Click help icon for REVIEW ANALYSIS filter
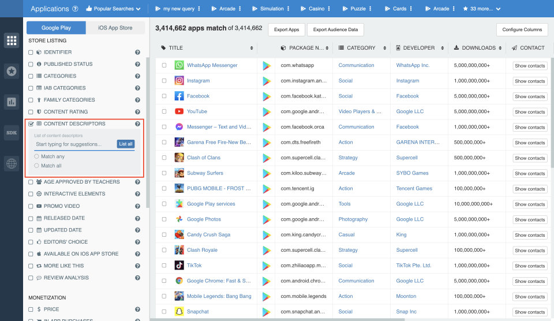The width and height of the screenshot is (554, 321). [x=137, y=278]
